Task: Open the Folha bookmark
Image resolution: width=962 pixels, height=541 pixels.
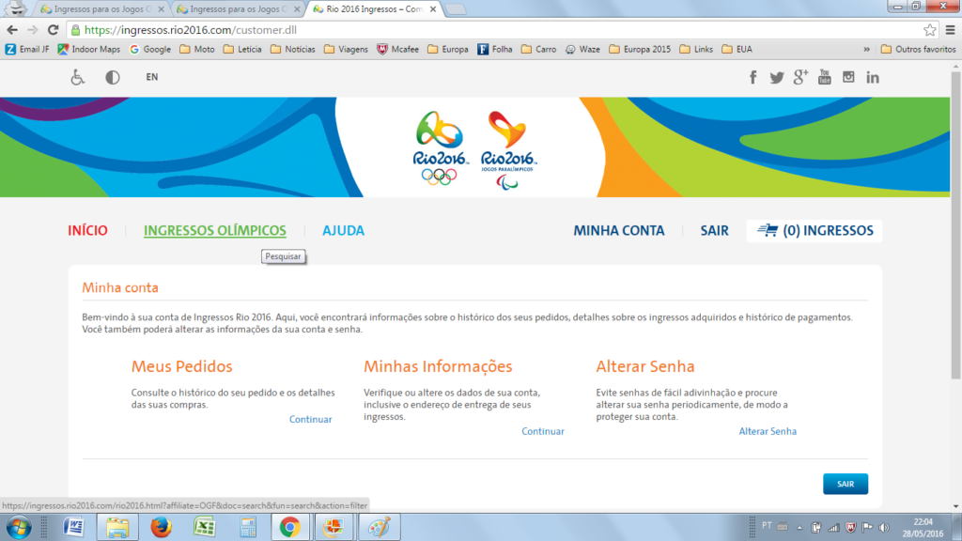Action: (494, 49)
